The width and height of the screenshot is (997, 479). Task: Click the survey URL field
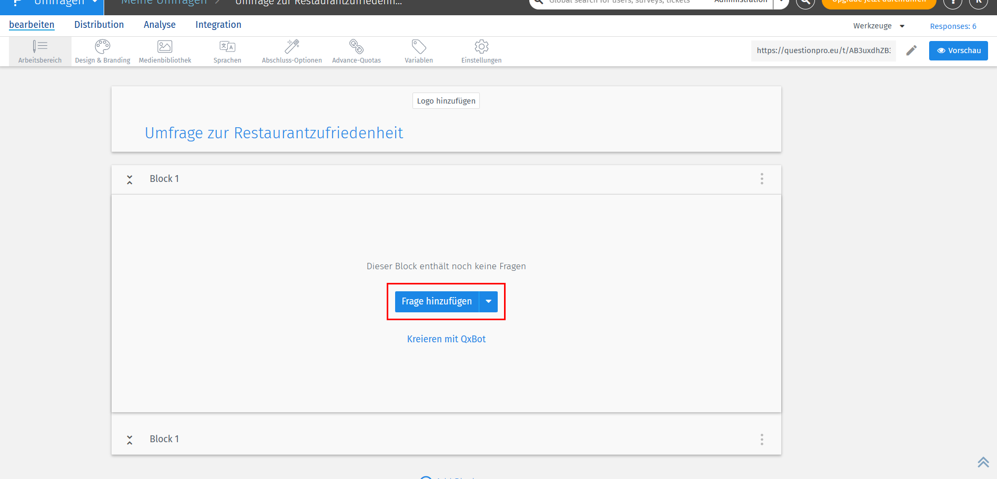pyautogui.click(x=823, y=50)
